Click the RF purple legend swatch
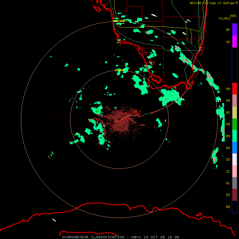 pyautogui.click(x=234, y=30)
